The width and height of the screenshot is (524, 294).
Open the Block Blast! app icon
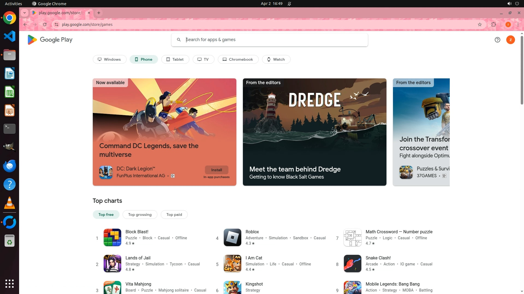tap(112, 237)
